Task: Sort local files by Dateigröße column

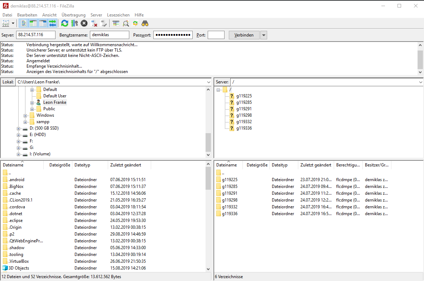Action: 58,165
